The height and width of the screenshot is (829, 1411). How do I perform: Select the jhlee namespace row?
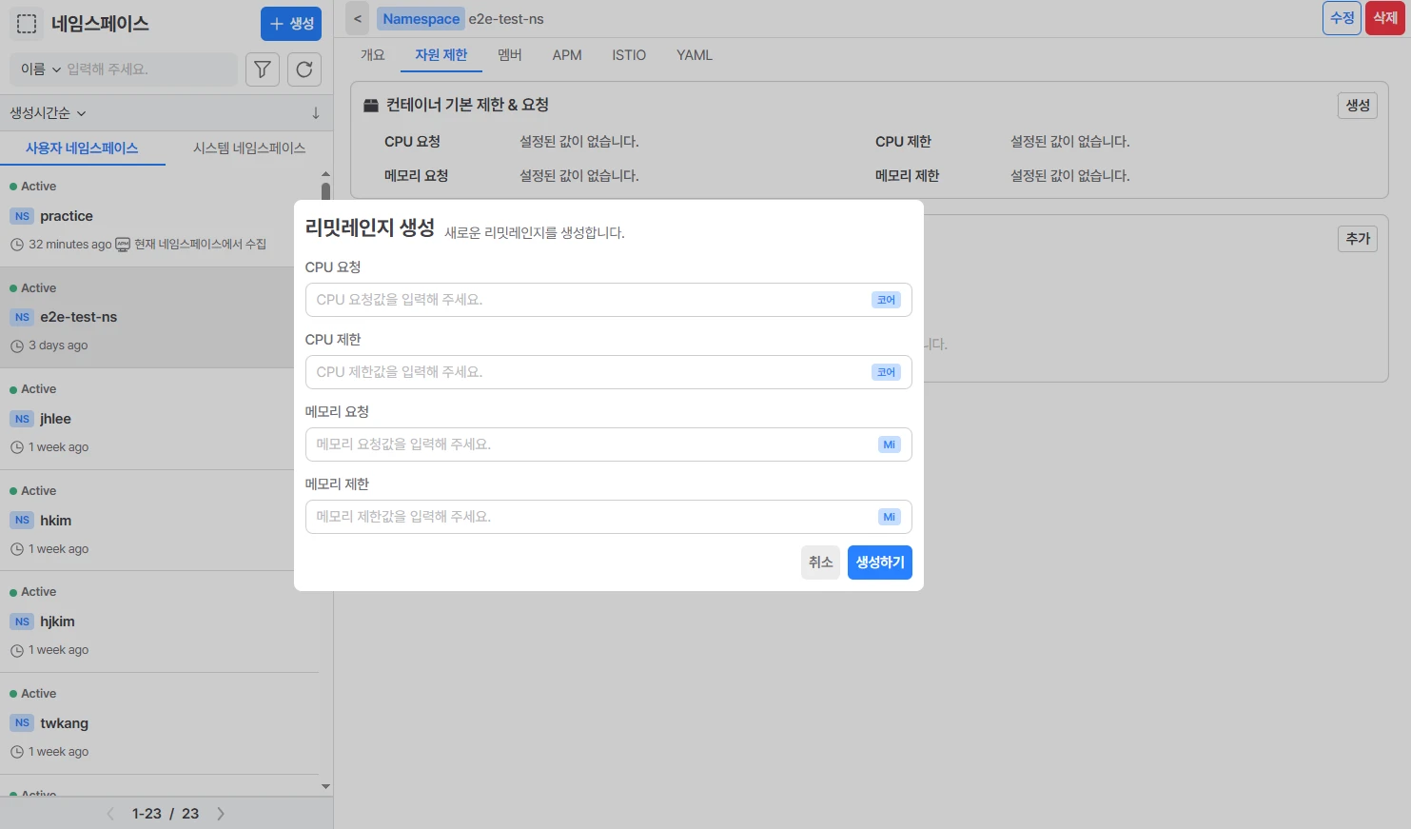(160, 419)
